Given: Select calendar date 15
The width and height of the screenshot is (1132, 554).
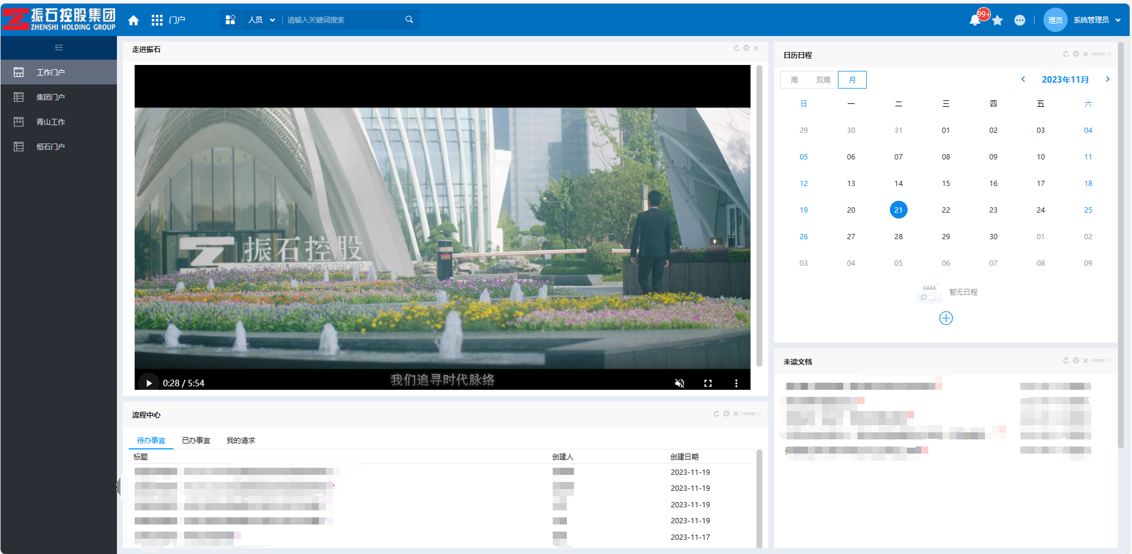Looking at the screenshot, I should pyautogui.click(x=946, y=184).
